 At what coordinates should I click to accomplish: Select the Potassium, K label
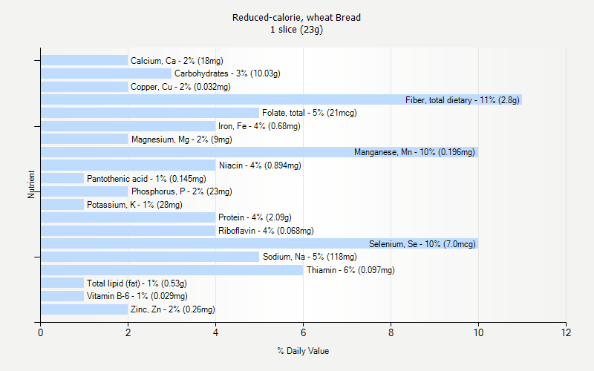(x=134, y=205)
